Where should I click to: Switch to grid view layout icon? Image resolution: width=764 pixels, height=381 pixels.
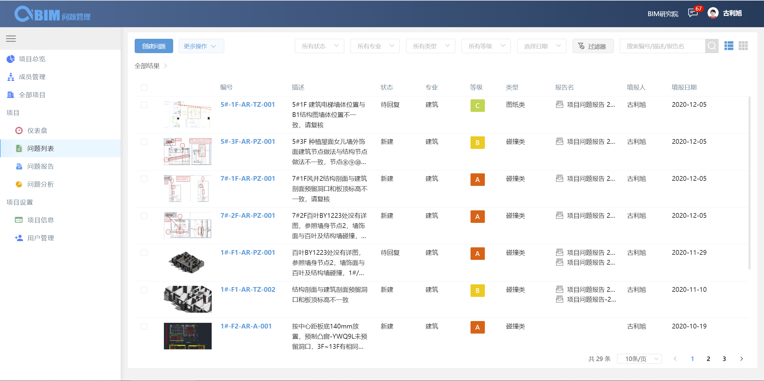(743, 46)
